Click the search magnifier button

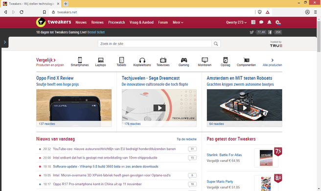[x=216, y=44]
